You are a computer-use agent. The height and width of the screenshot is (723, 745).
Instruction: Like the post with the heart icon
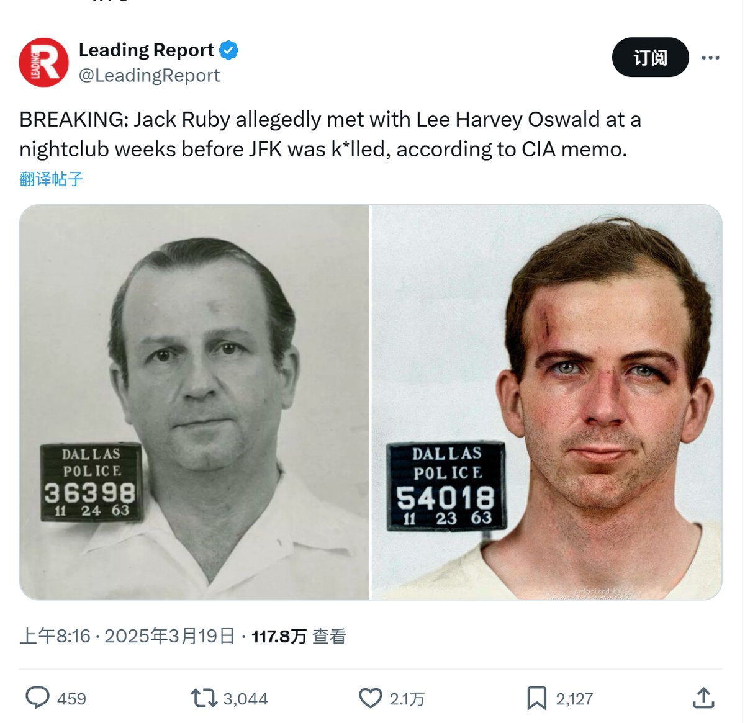pyautogui.click(x=371, y=698)
